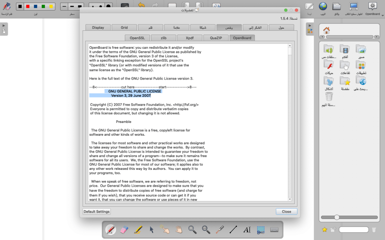This screenshot has width=385, height=240.
Task: Open the library Trash bin
Action: 329,97
